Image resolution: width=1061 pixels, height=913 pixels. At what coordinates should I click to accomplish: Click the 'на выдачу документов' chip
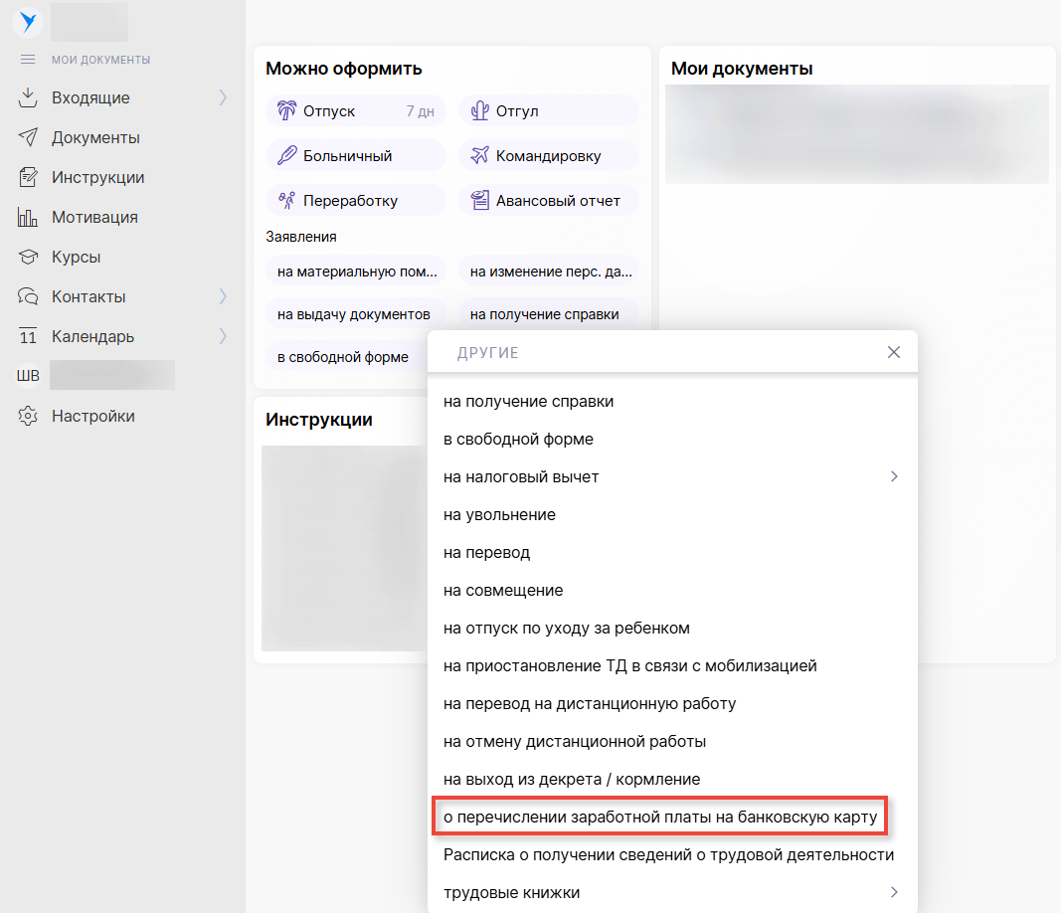pos(353,314)
